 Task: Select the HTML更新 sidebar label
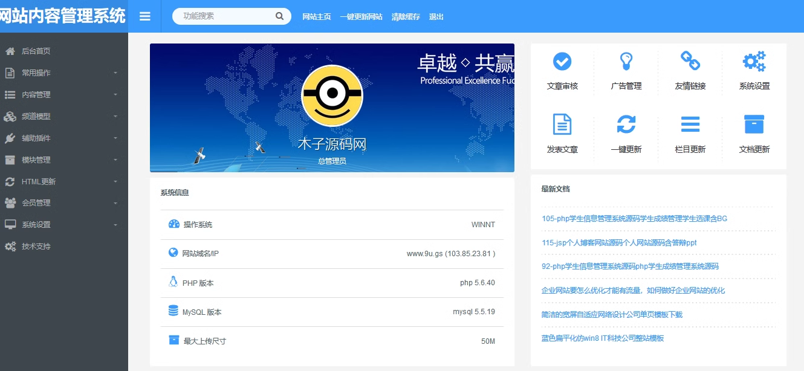point(39,182)
